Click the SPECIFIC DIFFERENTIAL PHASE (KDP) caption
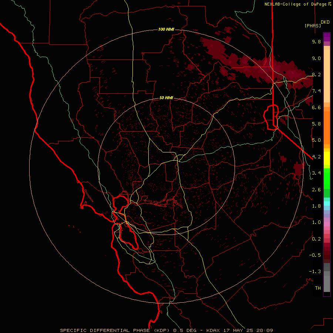The width and height of the screenshot is (333, 333). [115, 330]
